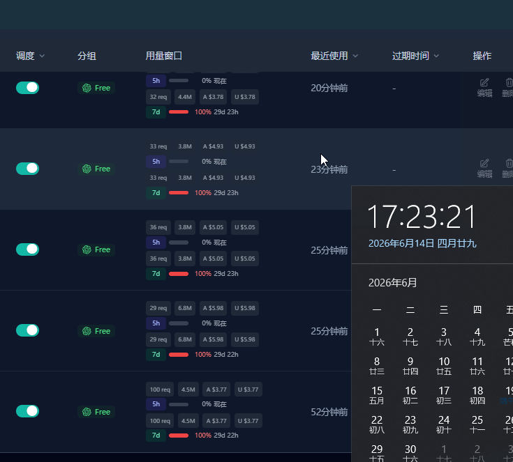Click trash delete icon in 20分钟前 row
Viewport: 513px width, 462px height.
click(509, 82)
